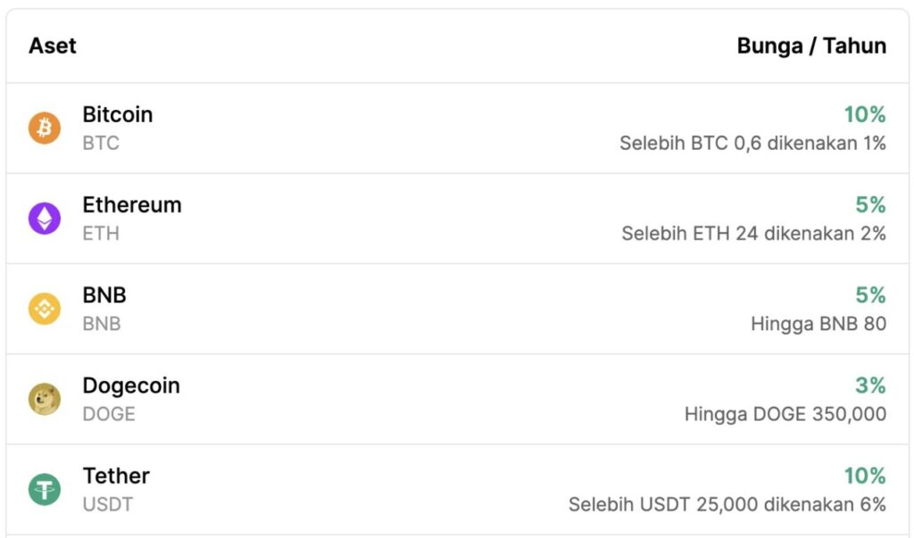Select the Ethereum asset name
Viewport: 914px width, 538px height.
coord(132,205)
